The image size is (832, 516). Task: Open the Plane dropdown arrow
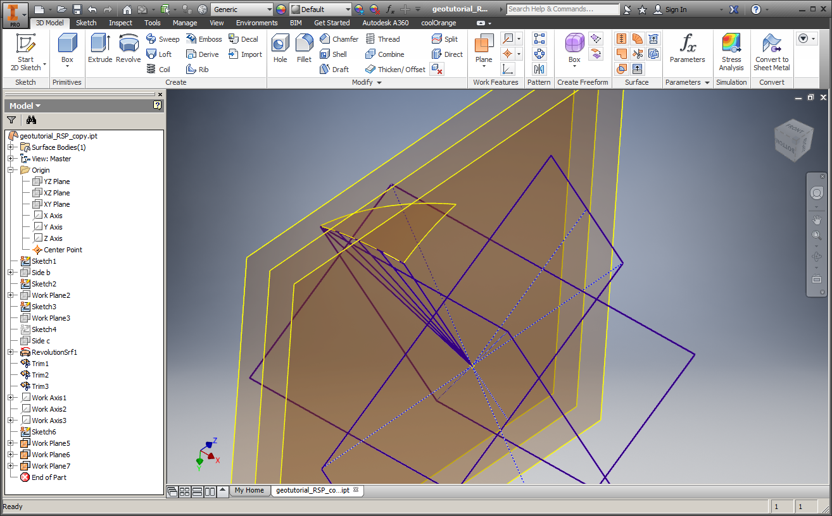[x=484, y=67]
